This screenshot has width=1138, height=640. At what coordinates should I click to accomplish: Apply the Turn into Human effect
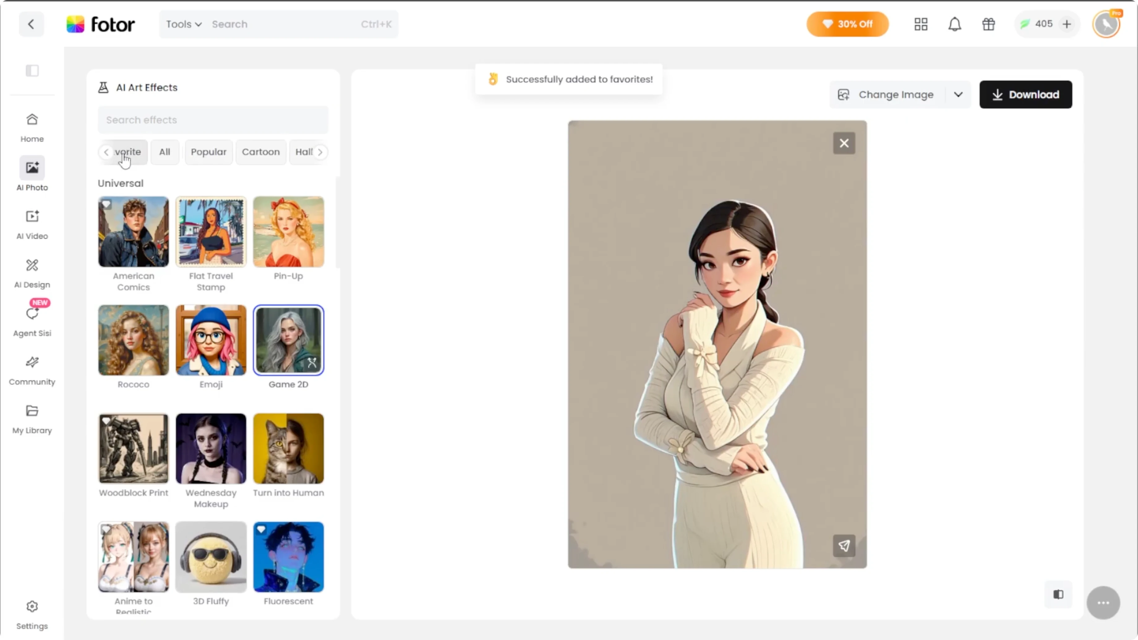click(289, 448)
